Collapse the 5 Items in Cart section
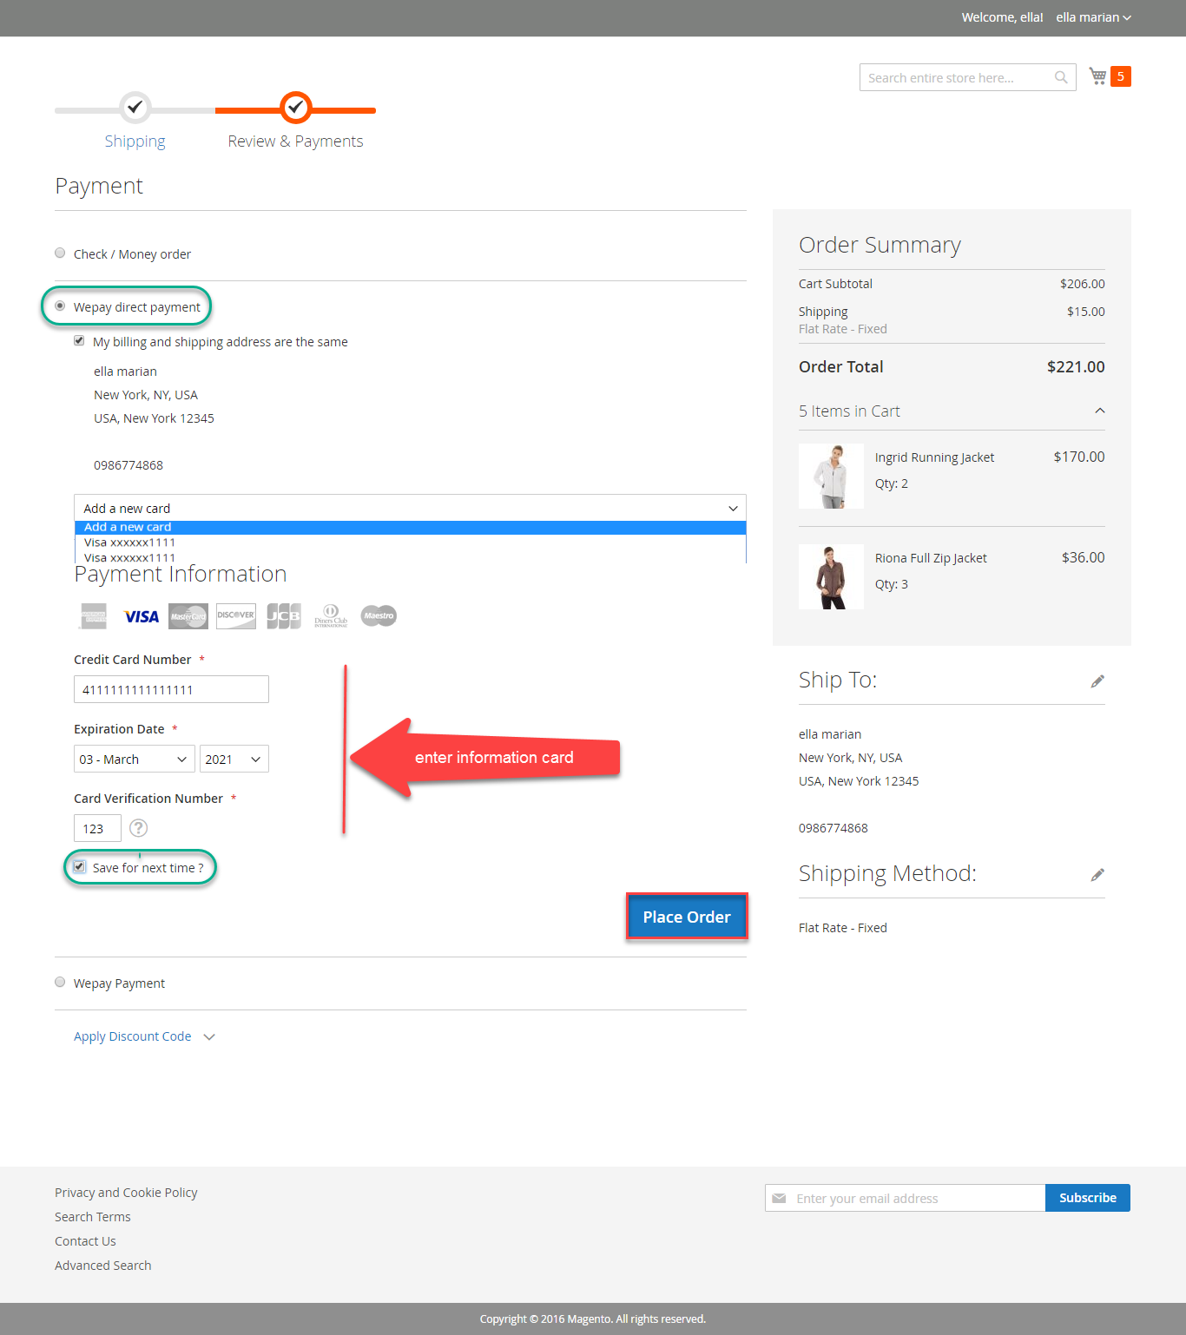This screenshot has height=1335, width=1186. pyautogui.click(x=1099, y=411)
